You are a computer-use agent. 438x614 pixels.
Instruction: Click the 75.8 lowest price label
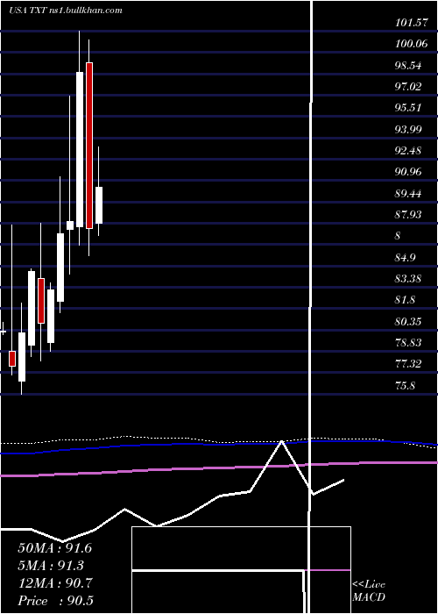point(405,385)
